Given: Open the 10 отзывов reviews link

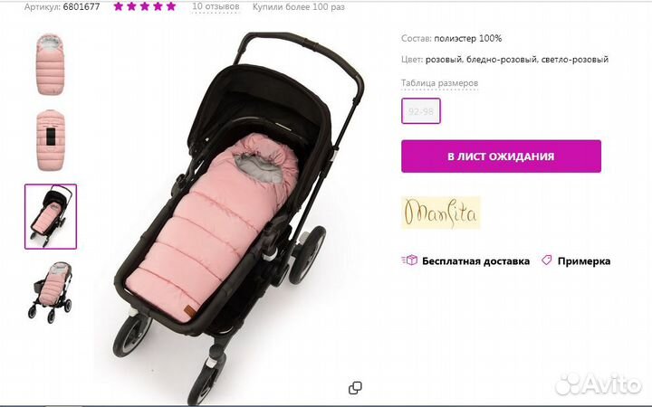Looking at the screenshot, I should 216,6.
